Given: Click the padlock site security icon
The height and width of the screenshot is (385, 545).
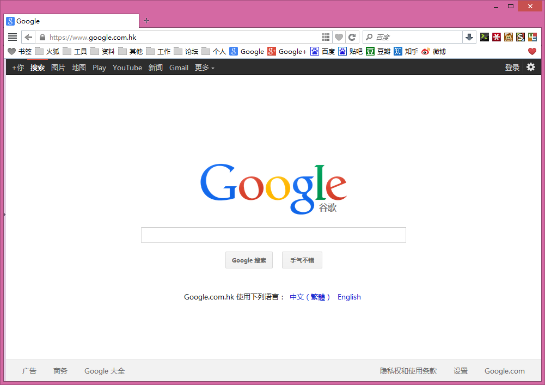Looking at the screenshot, I should coord(42,37).
